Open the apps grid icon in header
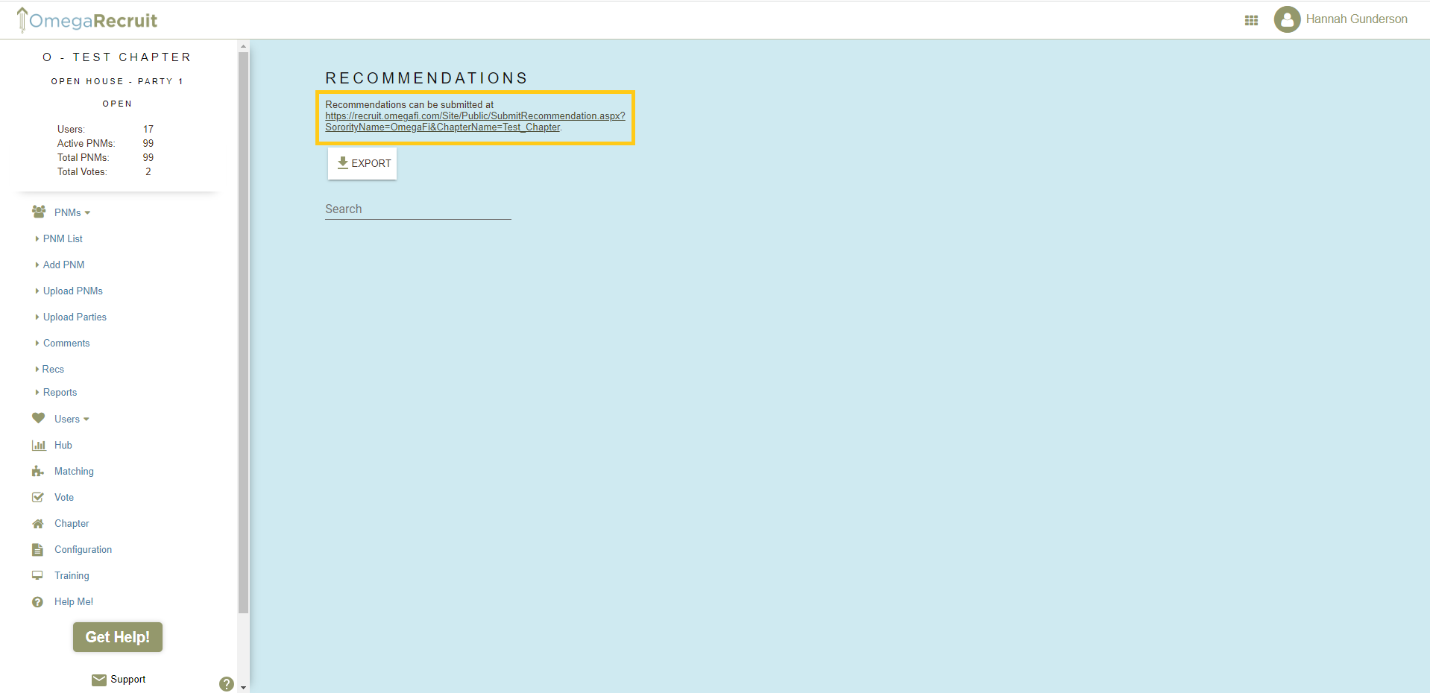Screen dimensions: 1430x693 click(x=1251, y=20)
